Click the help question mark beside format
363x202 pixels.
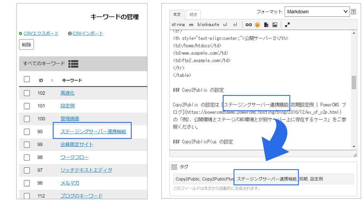353,12
